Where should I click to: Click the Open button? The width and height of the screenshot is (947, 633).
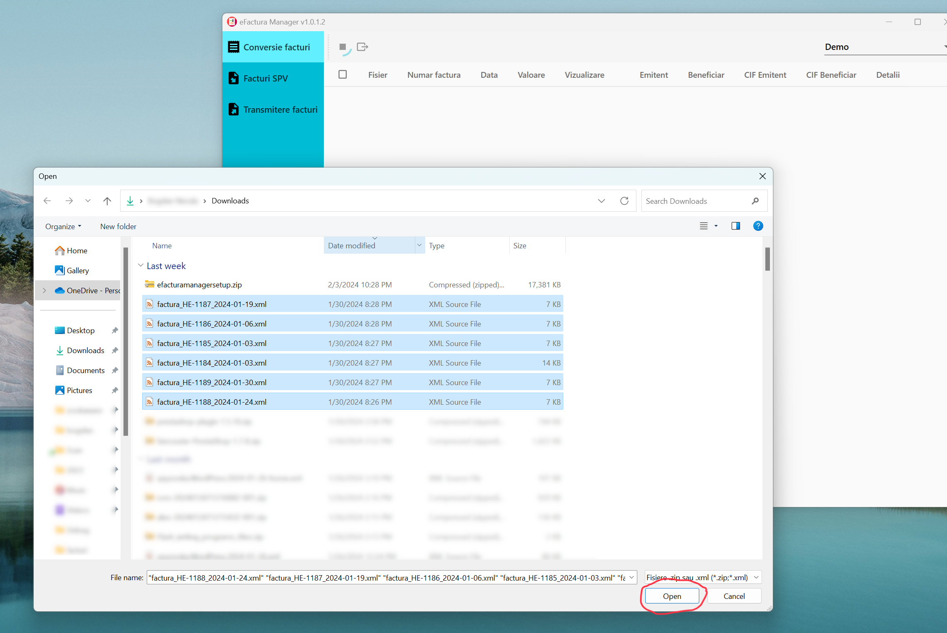[x=671, y=596]
